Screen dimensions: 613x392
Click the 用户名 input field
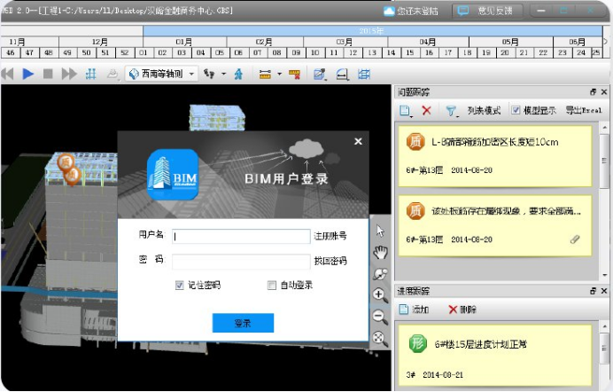239,237
